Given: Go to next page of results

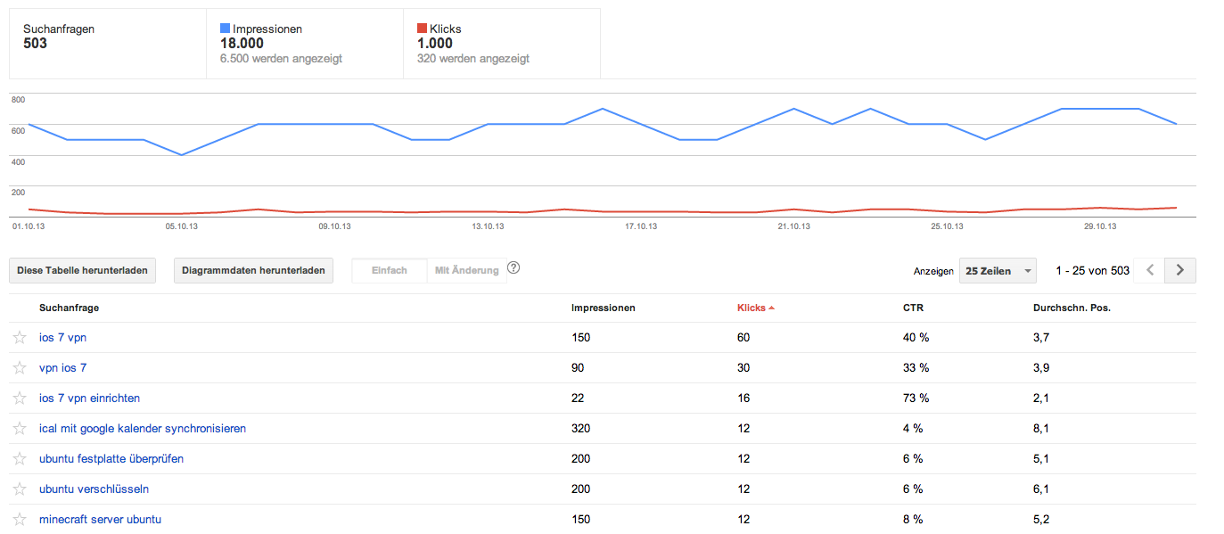Looking at the screenshot, I should [1180, 270].
